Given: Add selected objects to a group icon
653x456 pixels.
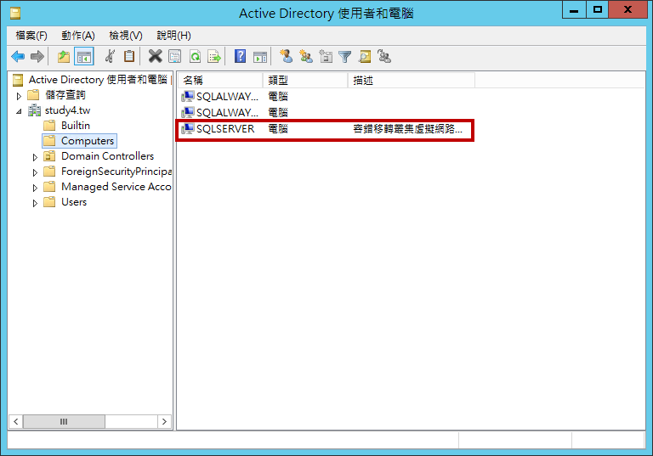Looking at the screenshot, I should coord(384,56).
